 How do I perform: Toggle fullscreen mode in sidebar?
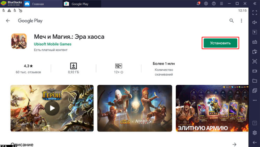click(x=255, y=13)
